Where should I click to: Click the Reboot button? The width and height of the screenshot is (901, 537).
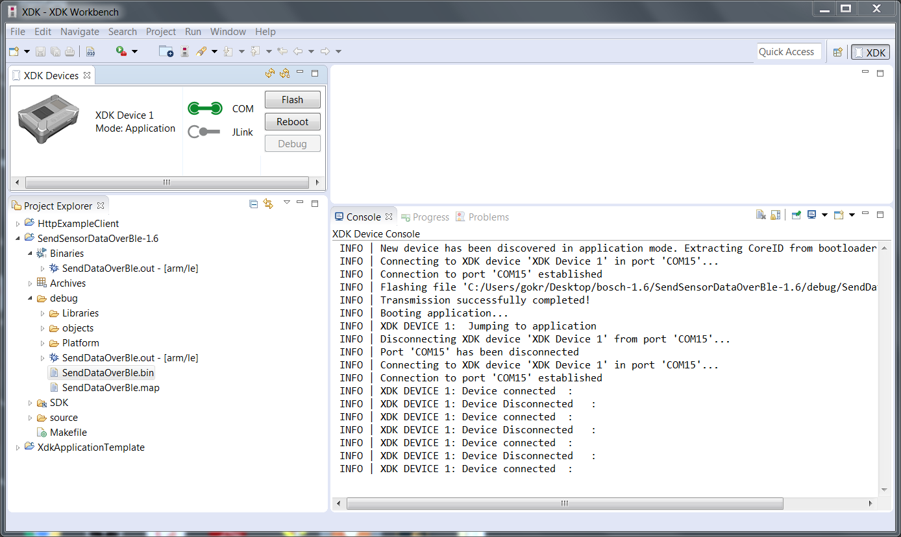[x=293, y=122]
